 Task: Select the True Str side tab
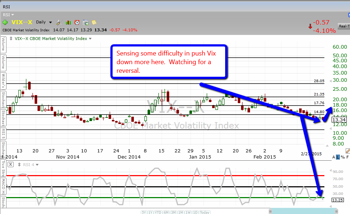(3, 168)
